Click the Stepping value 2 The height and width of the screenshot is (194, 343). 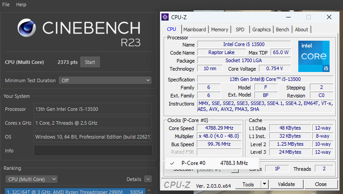[322, 87]
